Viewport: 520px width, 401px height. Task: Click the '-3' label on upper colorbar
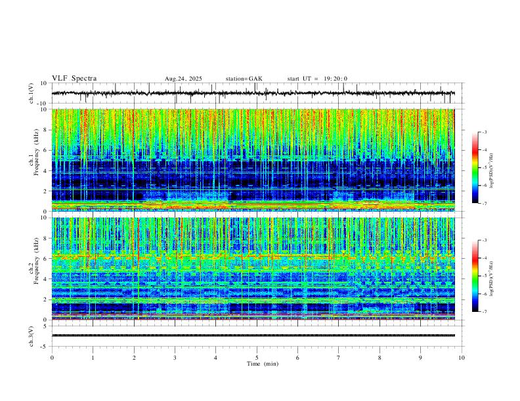(484, 132)
